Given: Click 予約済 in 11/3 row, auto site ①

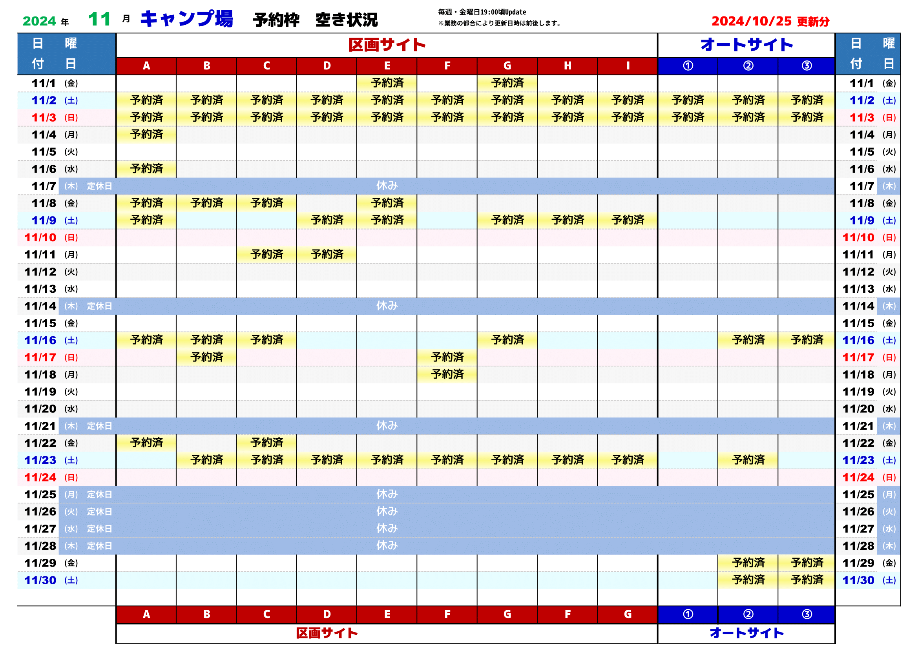Looking at the screenshot, I should coord(688,117).
